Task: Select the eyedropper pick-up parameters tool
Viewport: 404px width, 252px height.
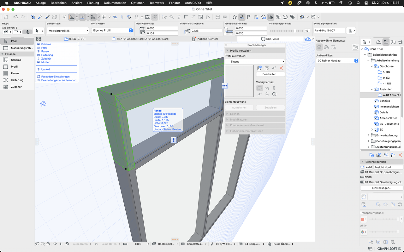Action: point(40,17)
